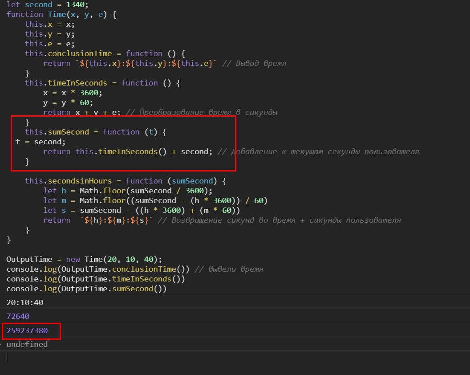The height and width of the screenshot is (375, 470).
Task: Click the 'console.log(OutputTime.timeInSeconds())' line
Action: [96, 279]
